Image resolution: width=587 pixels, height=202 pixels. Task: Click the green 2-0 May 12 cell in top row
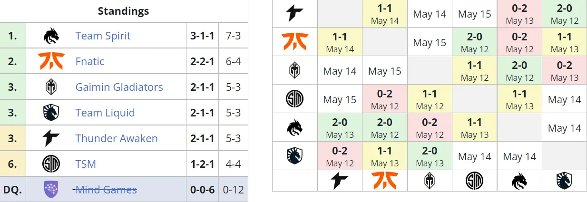click(564, 14)
